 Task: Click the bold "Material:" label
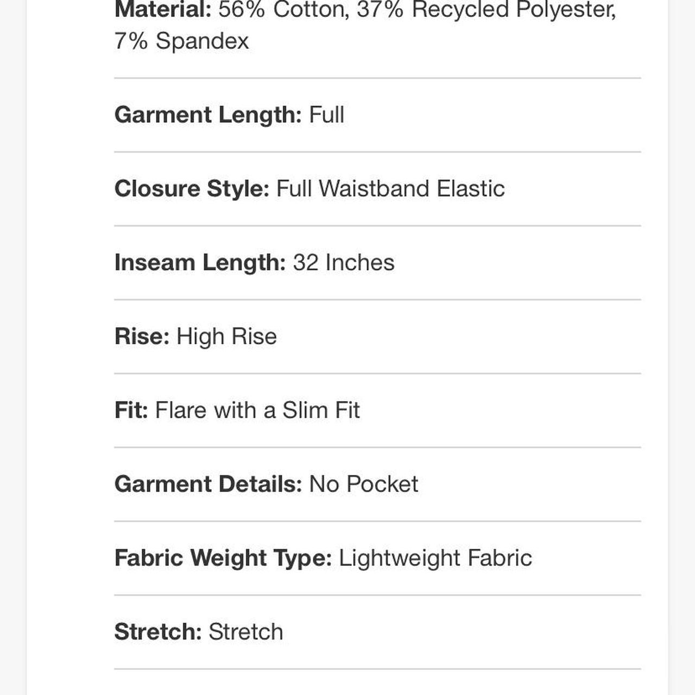pyautogui.click(x=162, y=10)
